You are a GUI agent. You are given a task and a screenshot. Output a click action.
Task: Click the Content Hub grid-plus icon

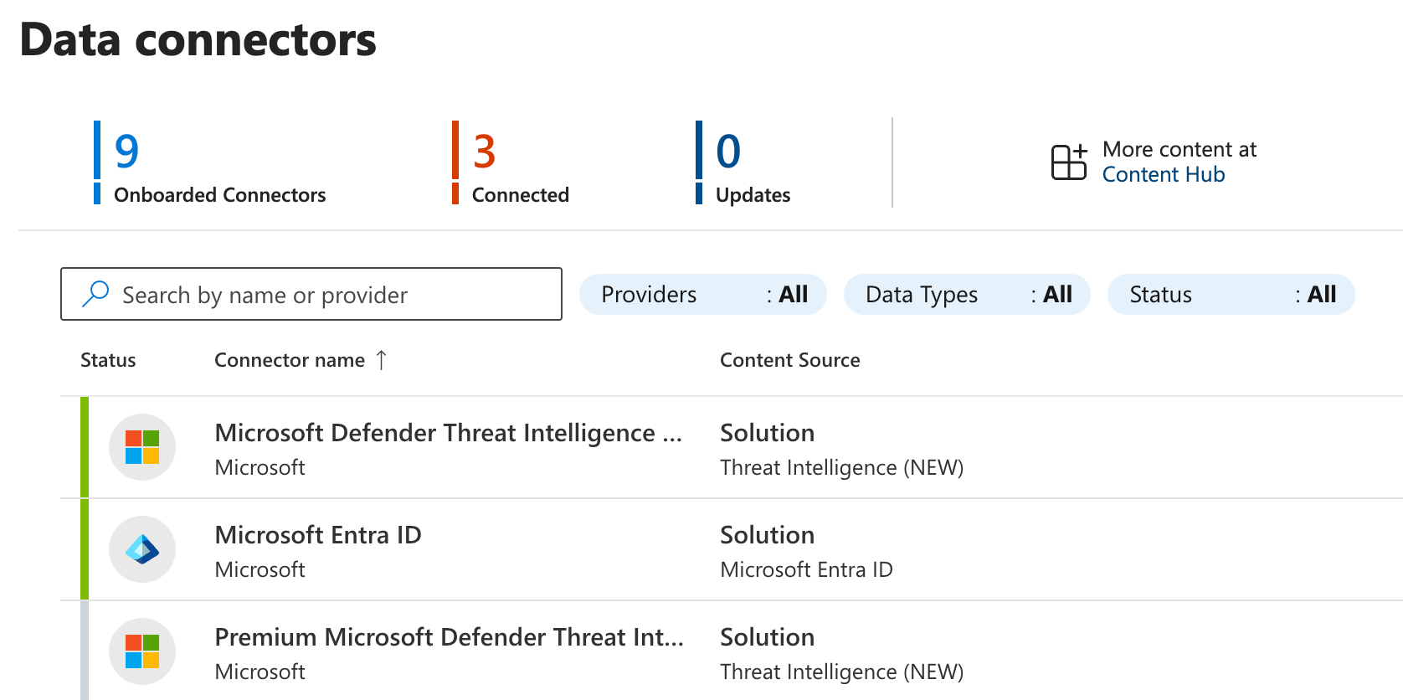coord(1069,162)
